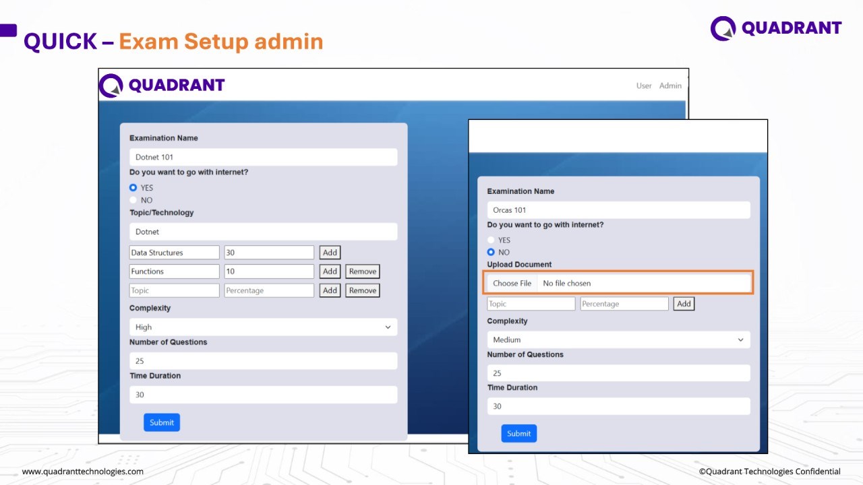Click the Data Structures topic field
Screen dimensions: 863x485
tap(175, 253)
